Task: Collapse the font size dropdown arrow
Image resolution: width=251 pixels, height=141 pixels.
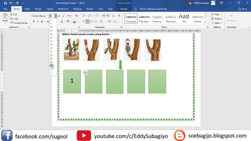Action: [55, 16]
